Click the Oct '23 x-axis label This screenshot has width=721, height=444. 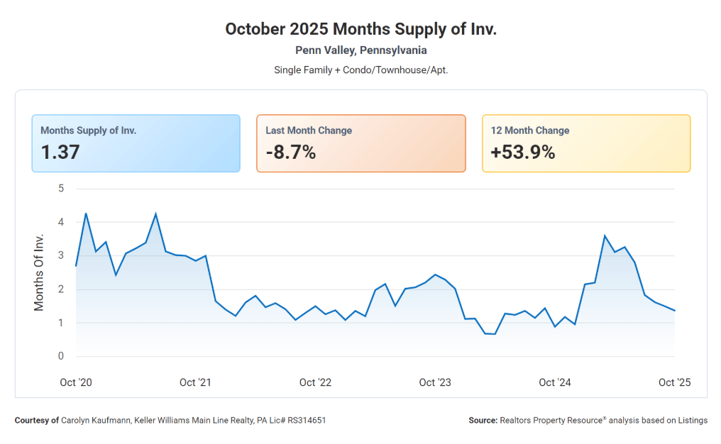tap(435, 382)
